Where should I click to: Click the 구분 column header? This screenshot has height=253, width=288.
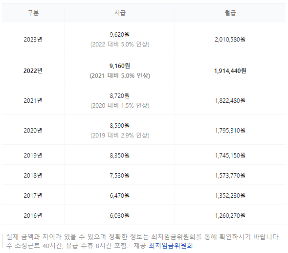point(33,13)
